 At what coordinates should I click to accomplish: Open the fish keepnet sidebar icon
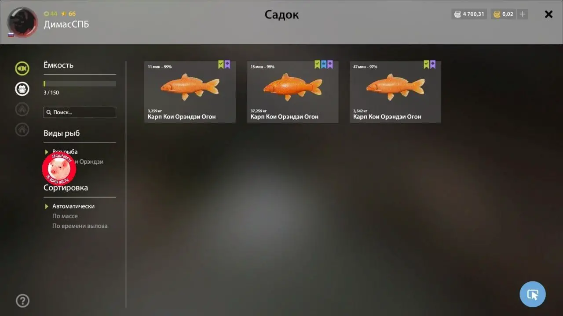(22, 68)
